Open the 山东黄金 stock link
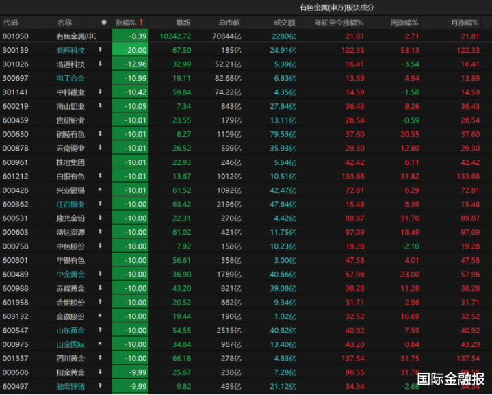492x395 pixels. point(70,331)
